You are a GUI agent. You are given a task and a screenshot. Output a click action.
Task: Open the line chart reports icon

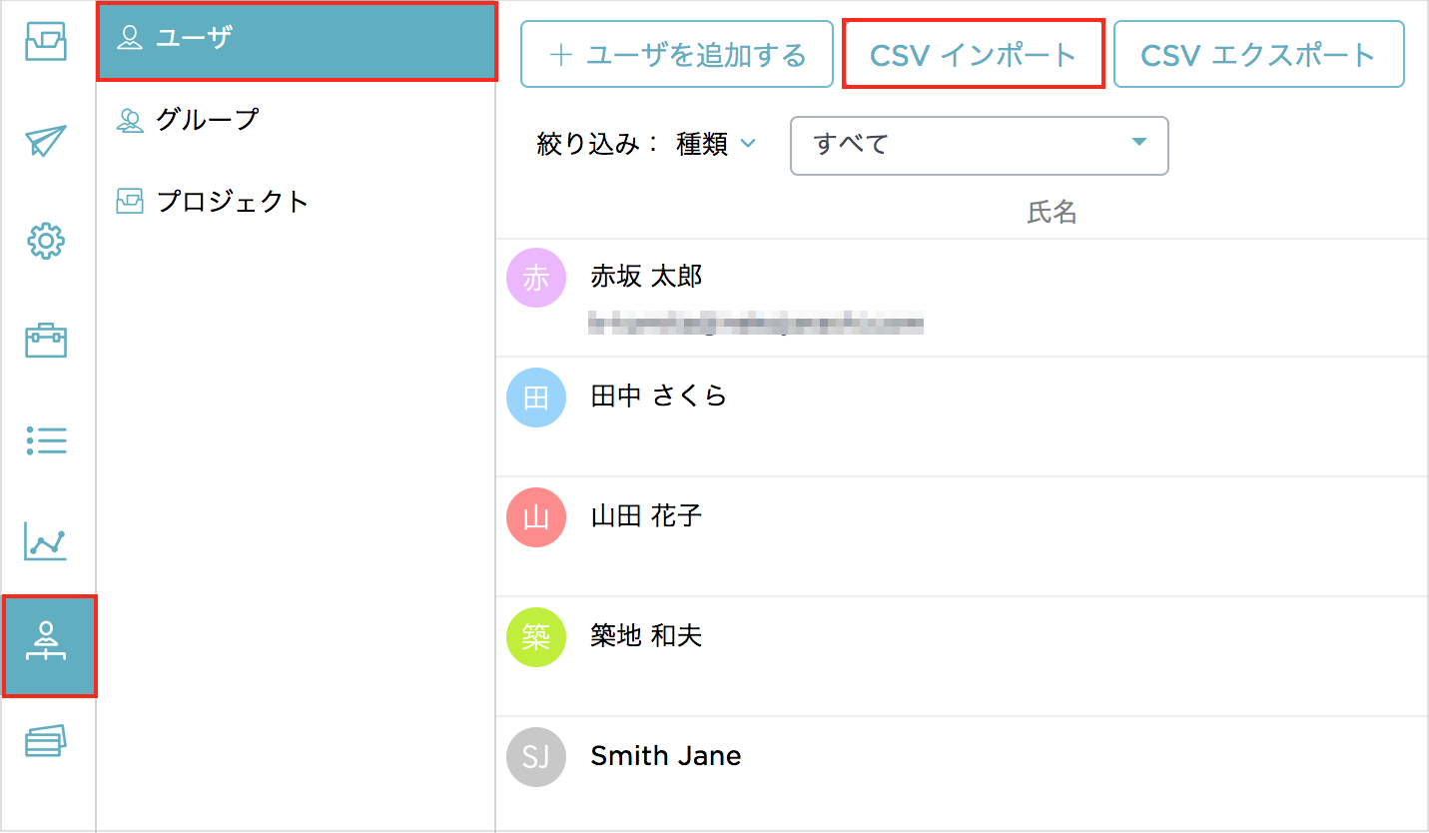point(46,541)
